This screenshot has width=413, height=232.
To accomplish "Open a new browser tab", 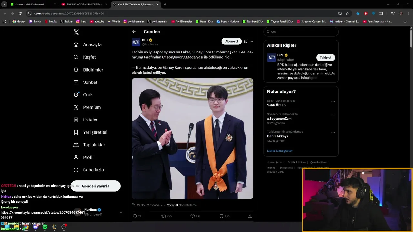I will tap(165, 5).
